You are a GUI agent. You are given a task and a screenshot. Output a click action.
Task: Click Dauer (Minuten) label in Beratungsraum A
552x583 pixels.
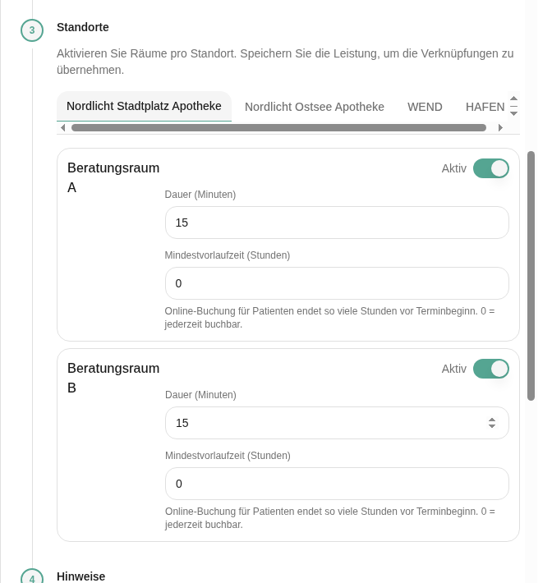pyautogui.click(x=200, y=195)
